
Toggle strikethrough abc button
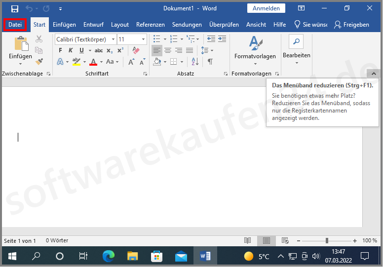click(x=99, y=50)
